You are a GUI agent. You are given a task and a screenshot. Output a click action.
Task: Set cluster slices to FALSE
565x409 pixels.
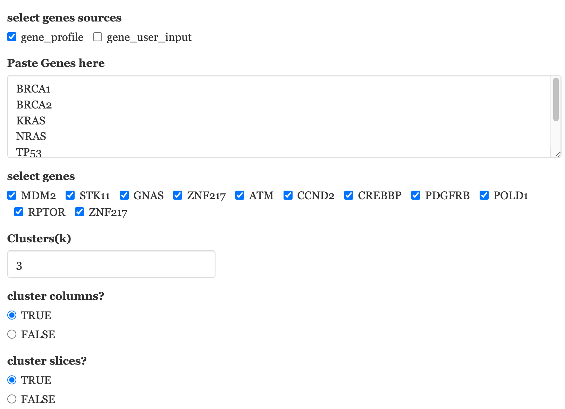pyautogui.click(x=12, y=399)
